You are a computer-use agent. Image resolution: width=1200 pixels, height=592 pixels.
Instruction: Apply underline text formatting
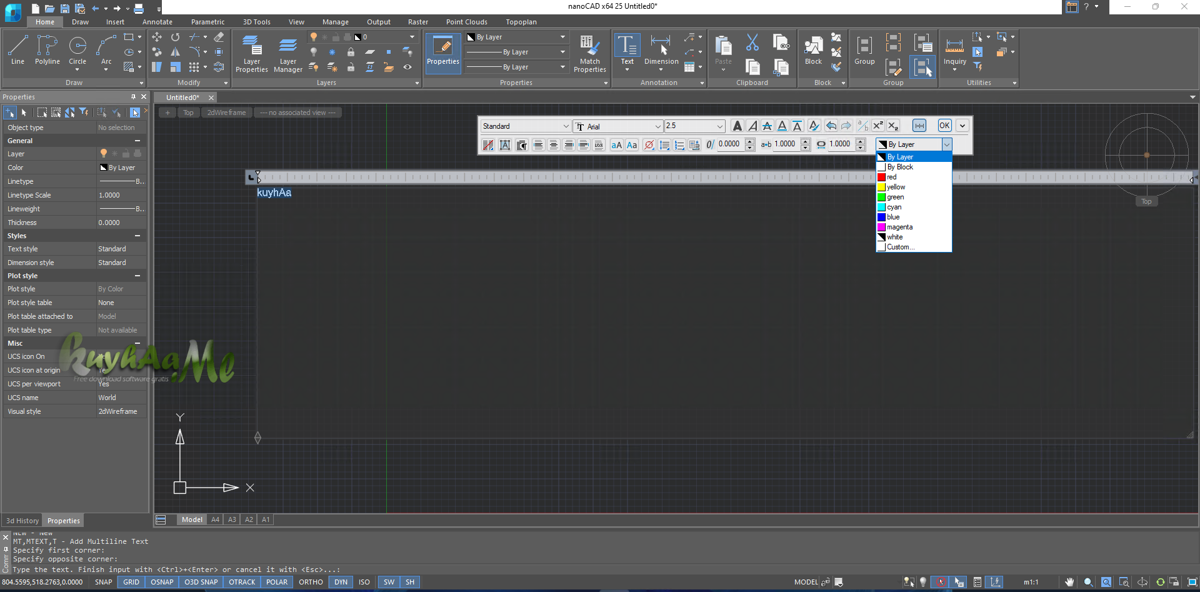(x=782, y=126)
